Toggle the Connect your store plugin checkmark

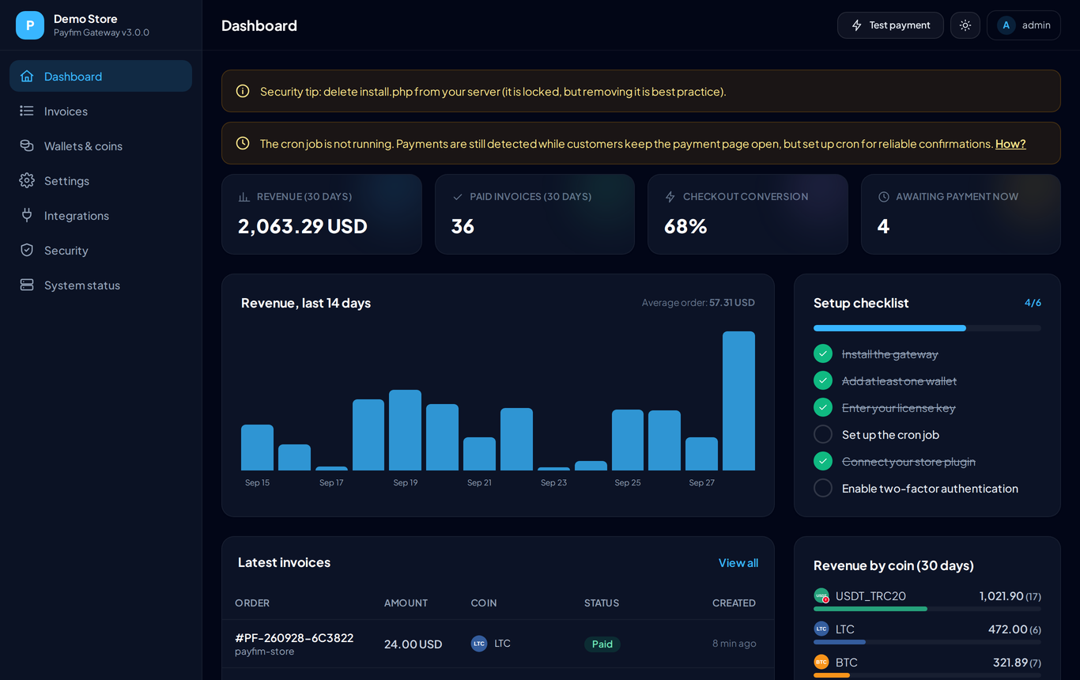[x=823, y=461]
